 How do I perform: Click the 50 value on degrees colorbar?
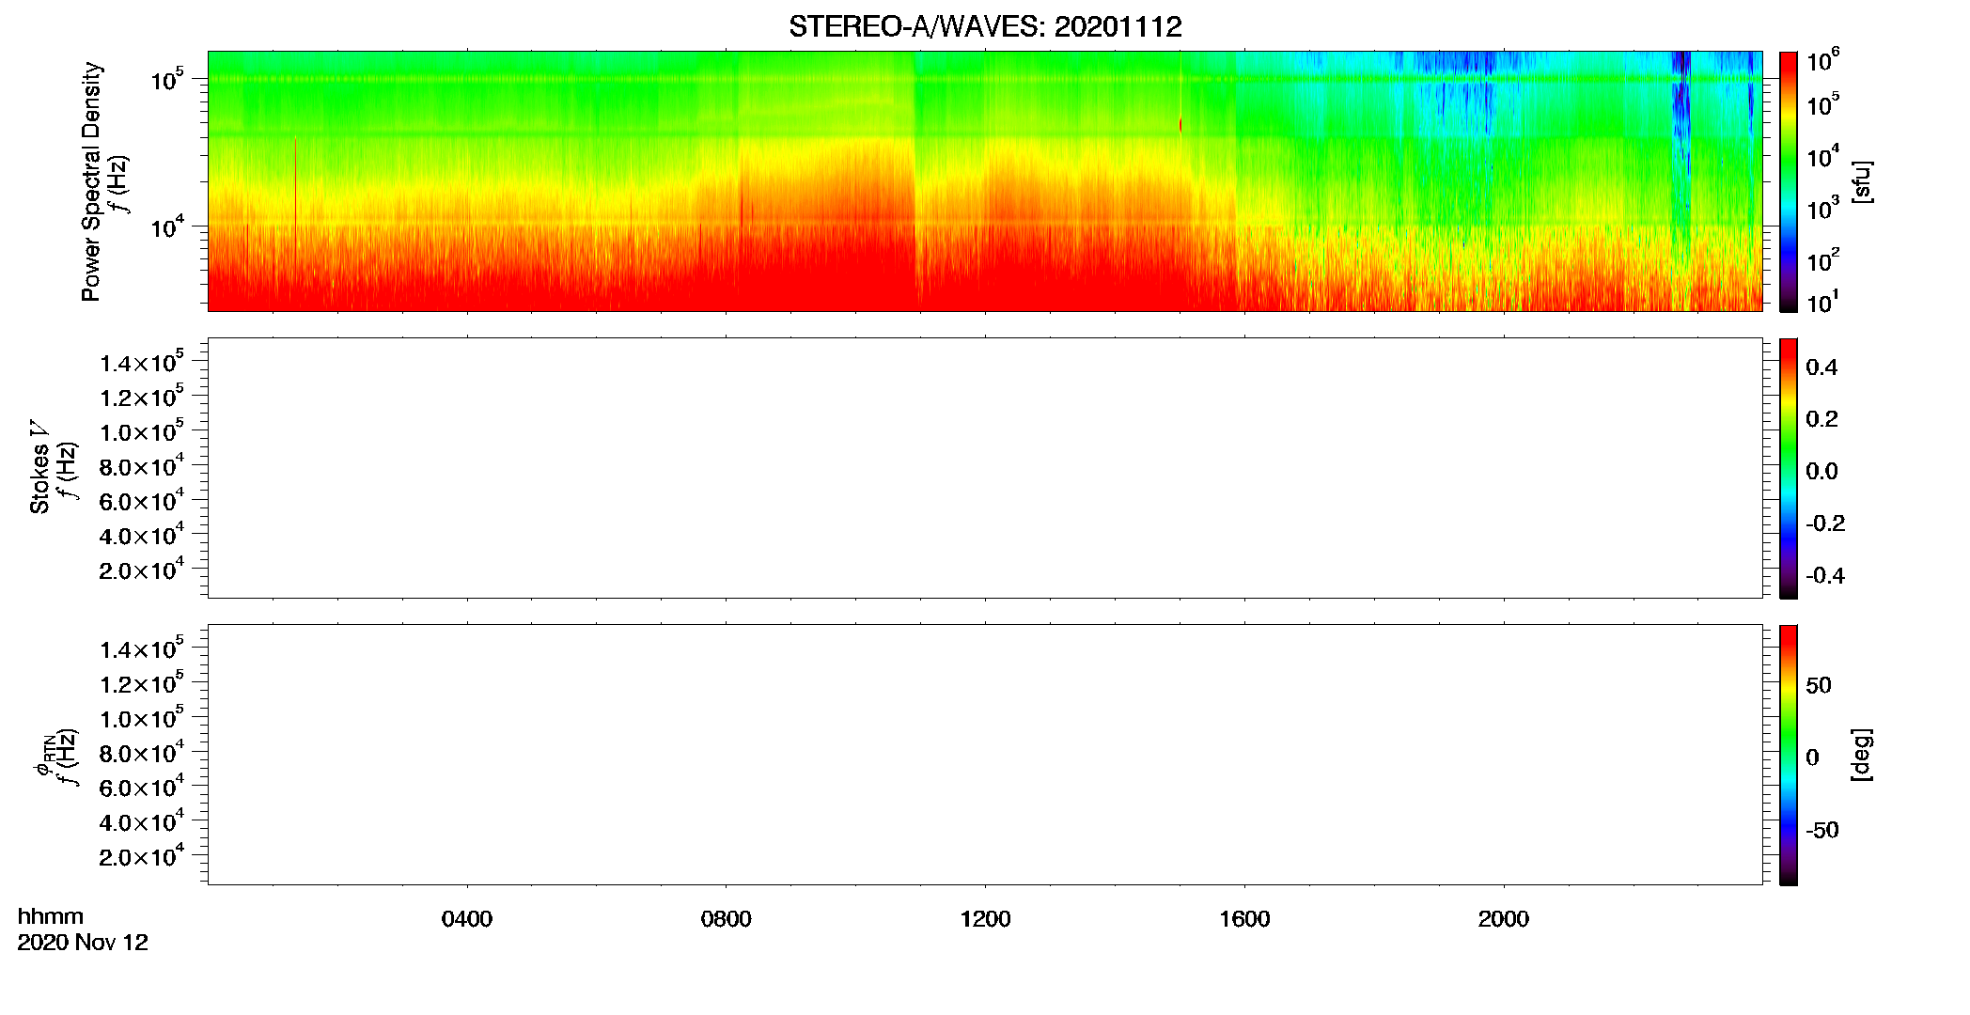click(x=1819, y=685)
